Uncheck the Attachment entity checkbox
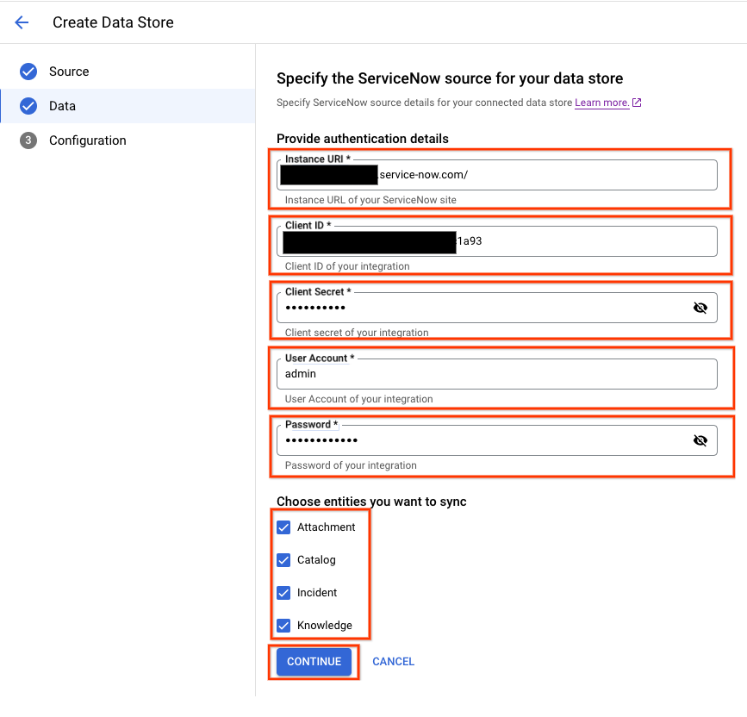 tap(283, 527)
